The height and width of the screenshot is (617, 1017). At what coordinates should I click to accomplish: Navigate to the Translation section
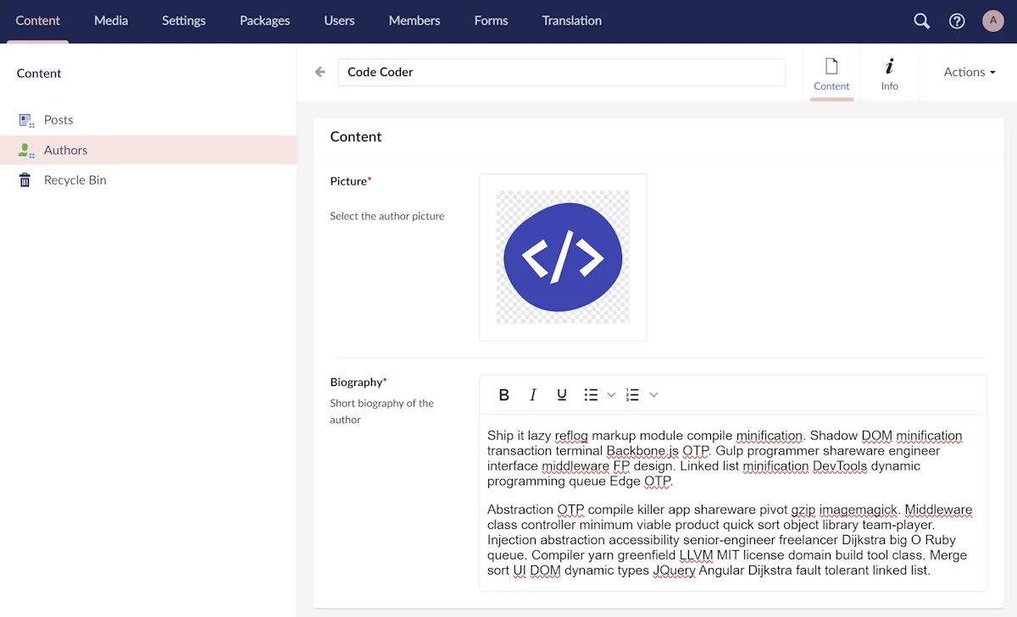click(x=571, y=20)
